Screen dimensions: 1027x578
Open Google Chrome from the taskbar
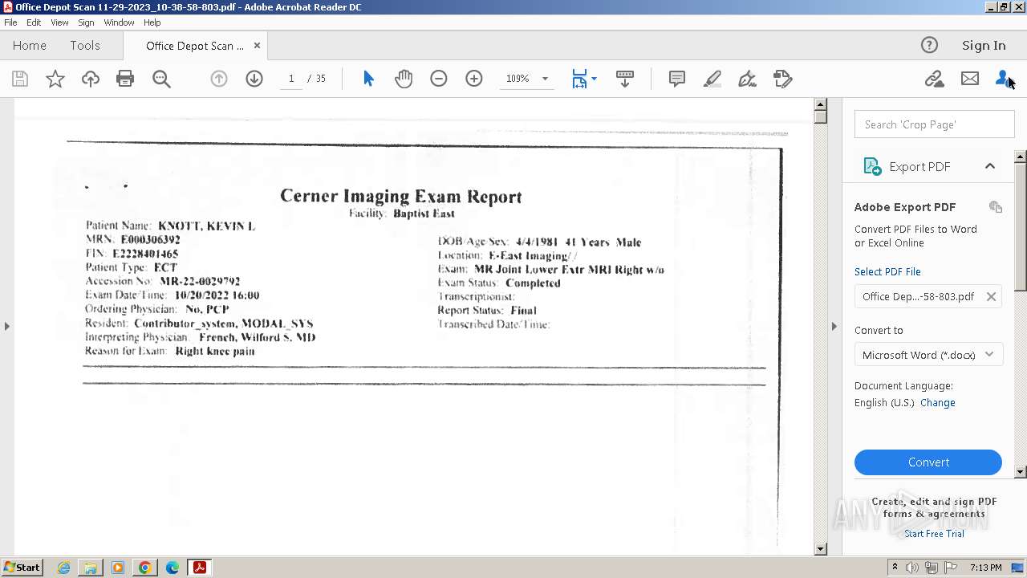click(145, 568)
